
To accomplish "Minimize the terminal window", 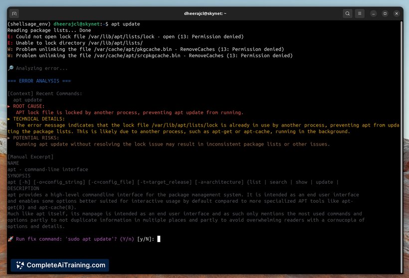I will (374, 13).
